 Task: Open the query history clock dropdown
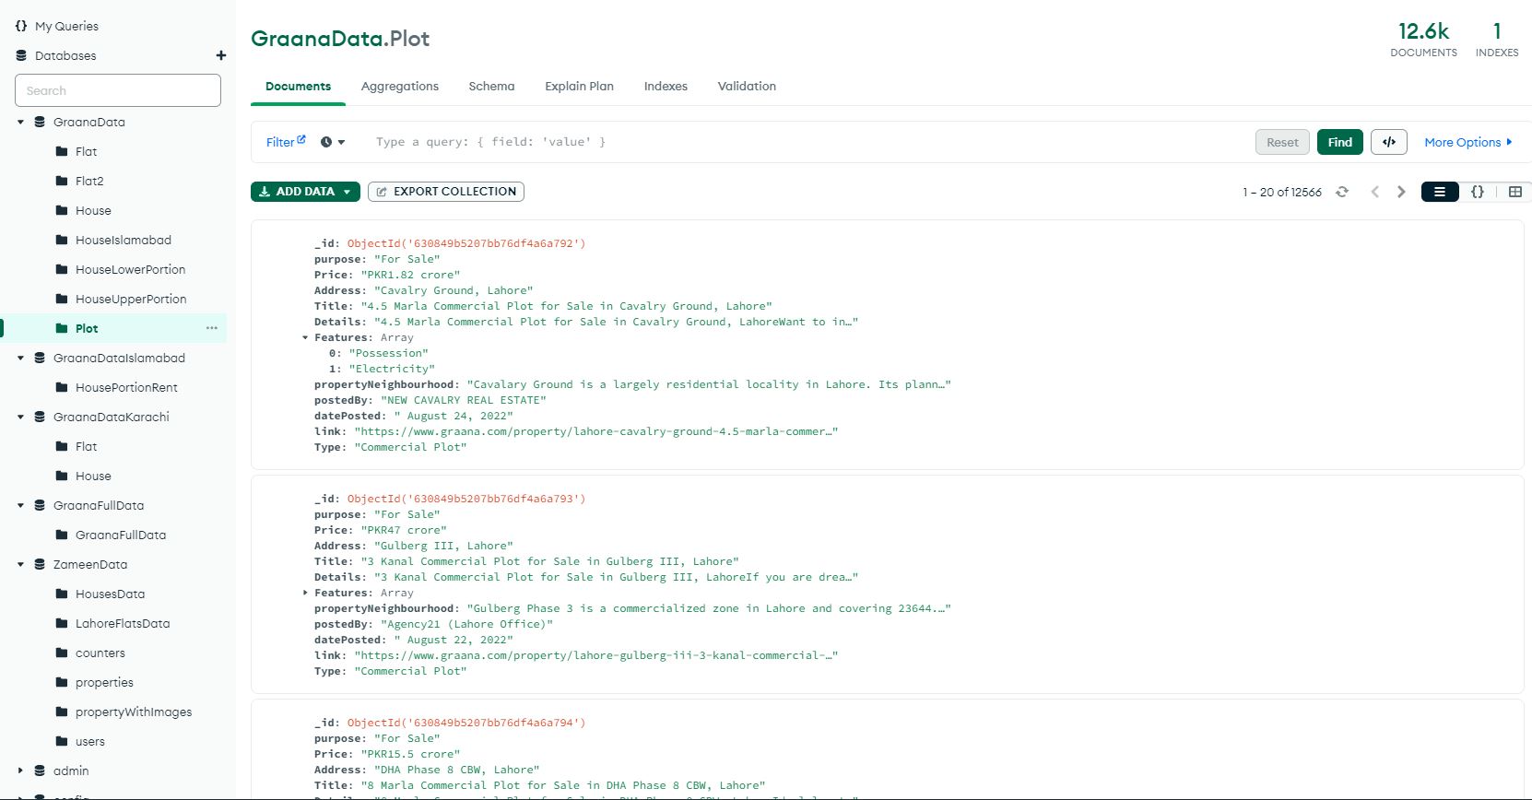333,142
